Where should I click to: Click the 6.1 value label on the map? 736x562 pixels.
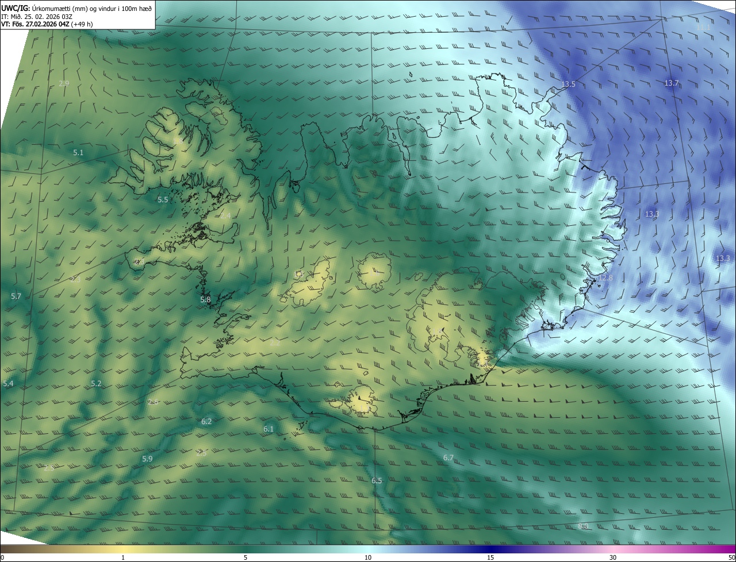(x=269, y=429)
